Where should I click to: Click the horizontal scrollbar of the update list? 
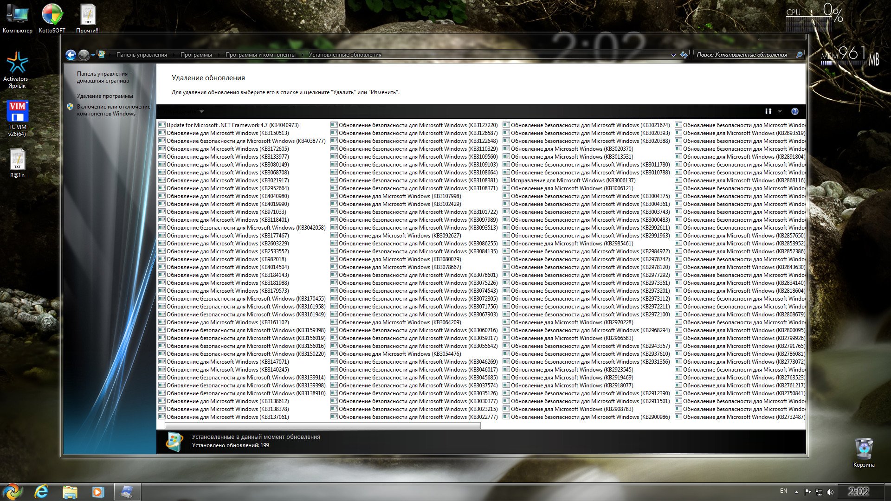point(323,425)
